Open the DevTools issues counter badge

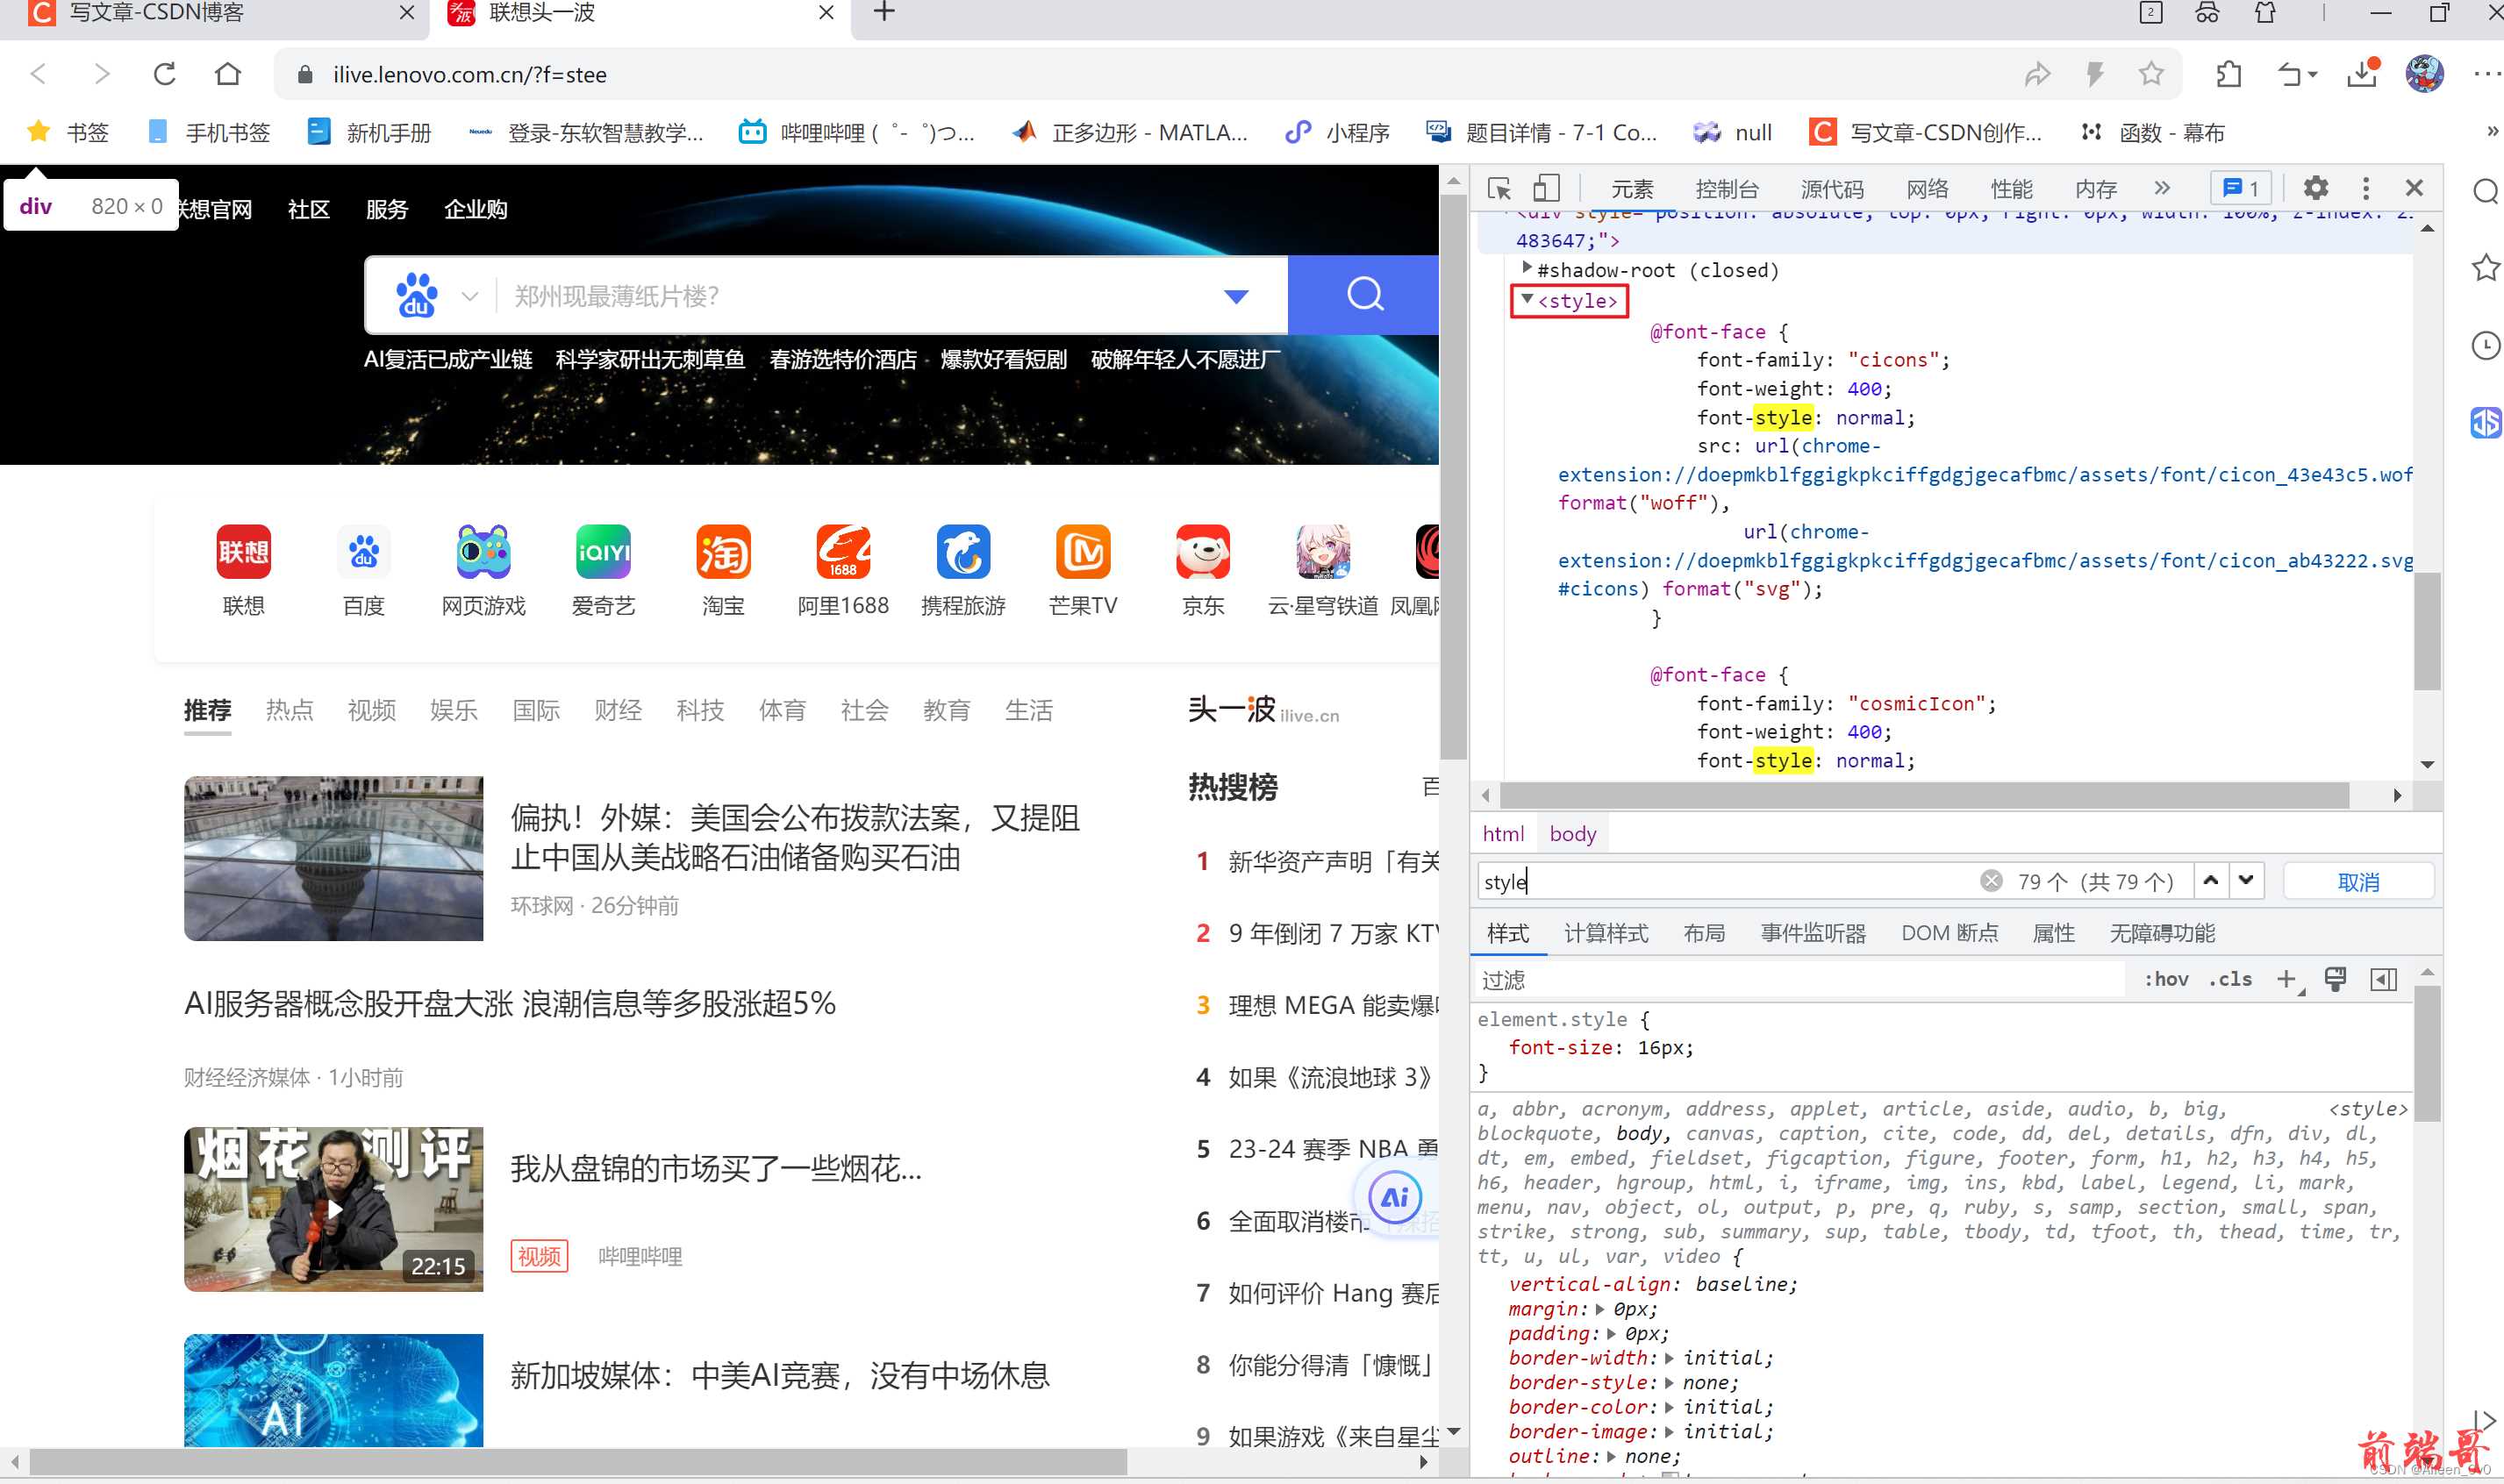(x=2240, y=188)
